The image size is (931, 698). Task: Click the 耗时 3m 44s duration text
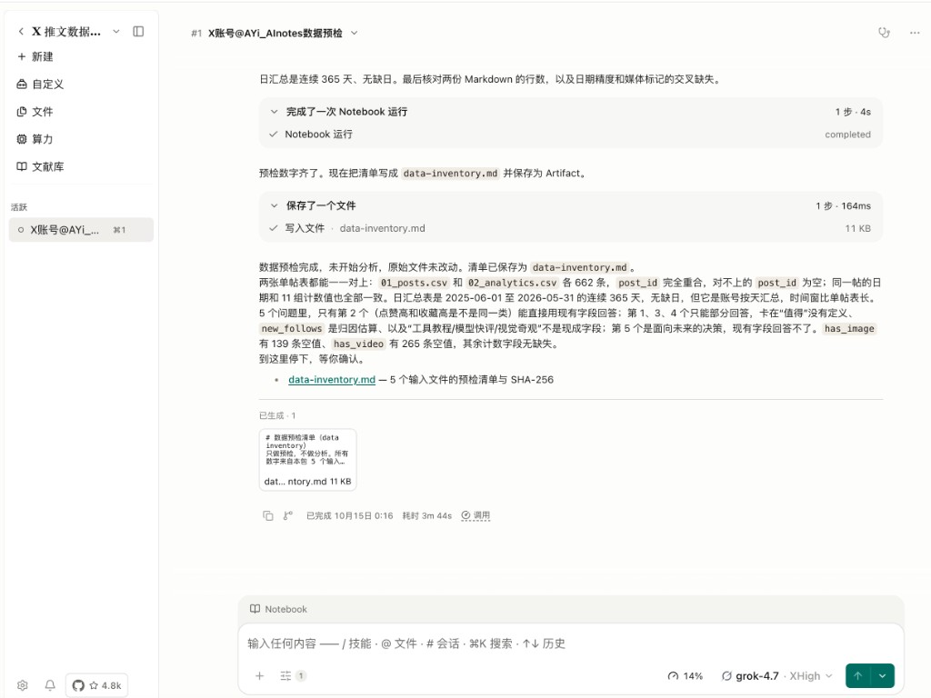coord(427,515)
